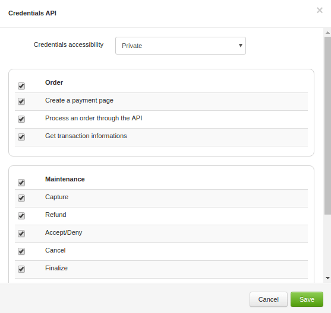Disable Process an order through the API
331x313 pixels.
click(21, 119)
